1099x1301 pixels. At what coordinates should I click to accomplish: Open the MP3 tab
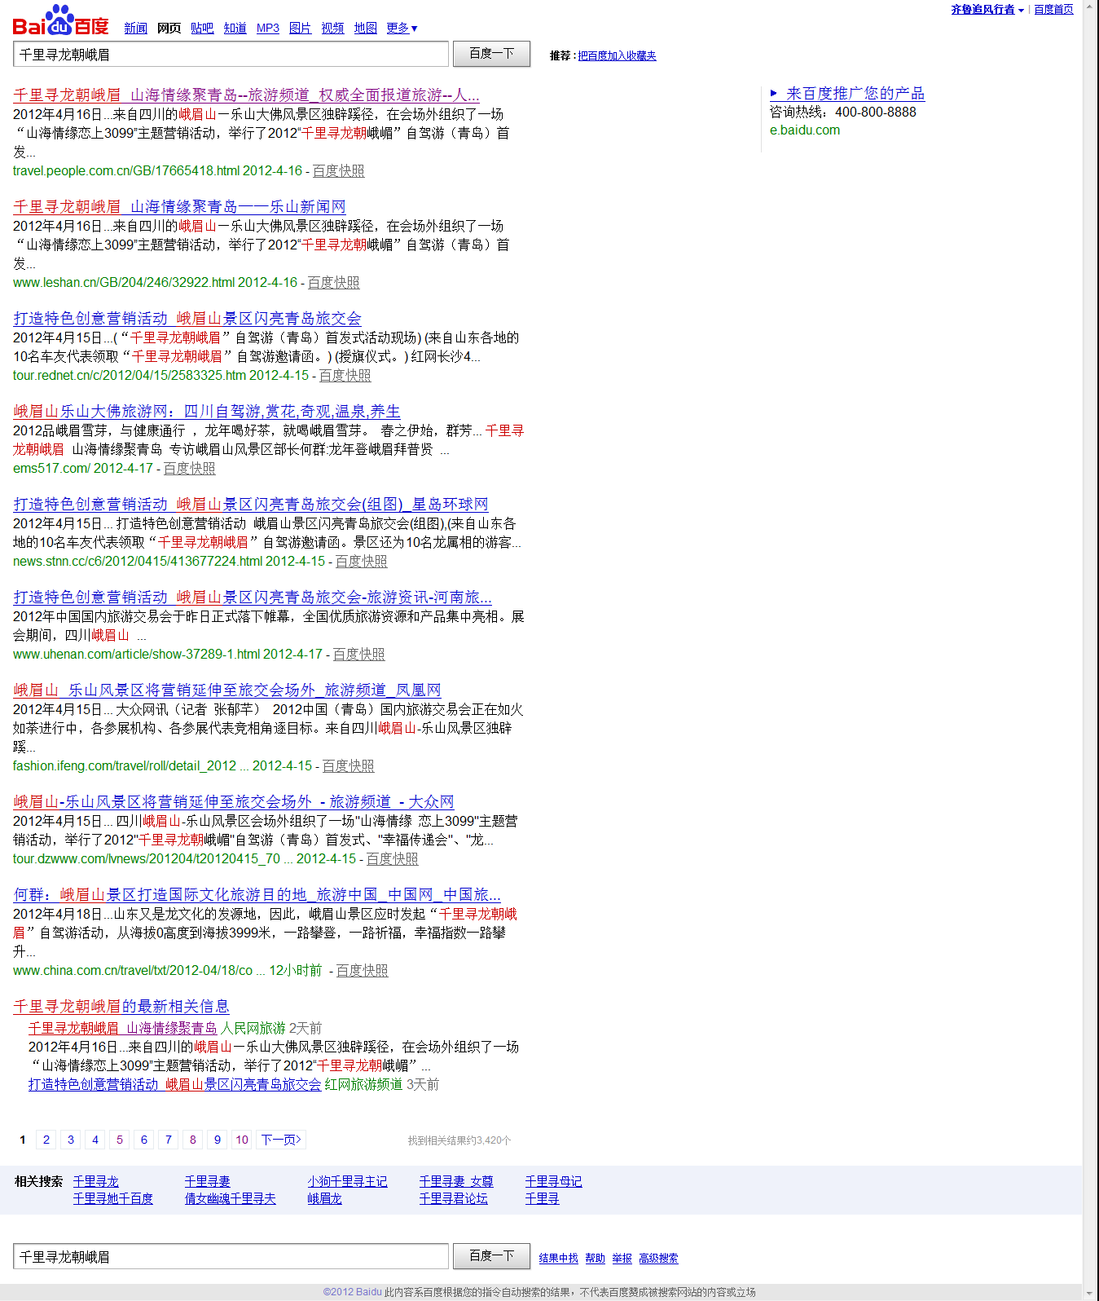pos(268,29)
